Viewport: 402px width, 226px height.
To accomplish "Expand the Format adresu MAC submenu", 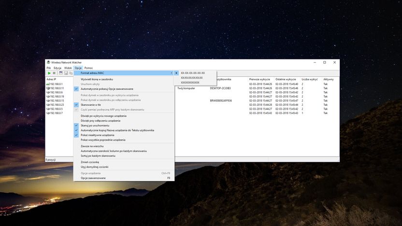I will point(124,73).
